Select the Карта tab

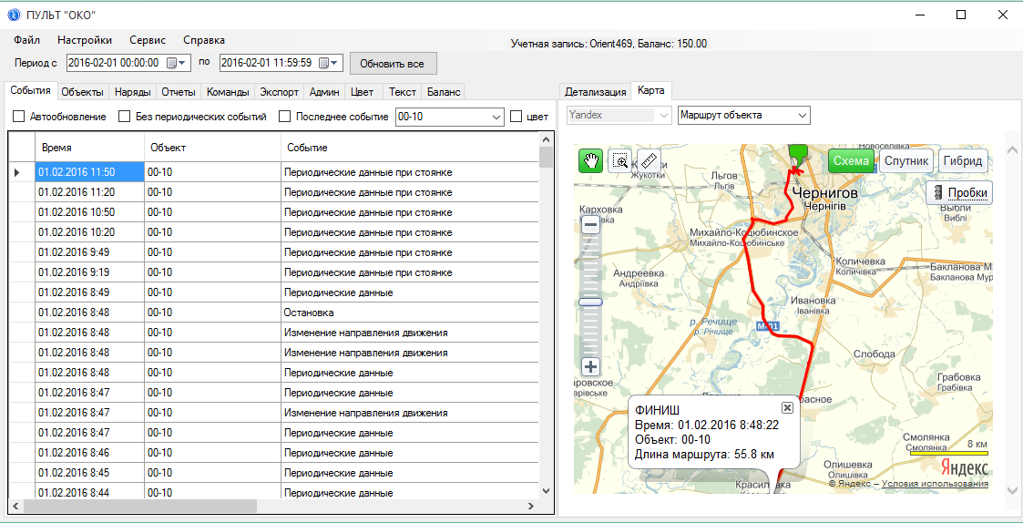pos(651,91)
